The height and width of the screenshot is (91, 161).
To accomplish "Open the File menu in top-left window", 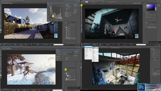I will pyautogui.click(x=3, y=1).
